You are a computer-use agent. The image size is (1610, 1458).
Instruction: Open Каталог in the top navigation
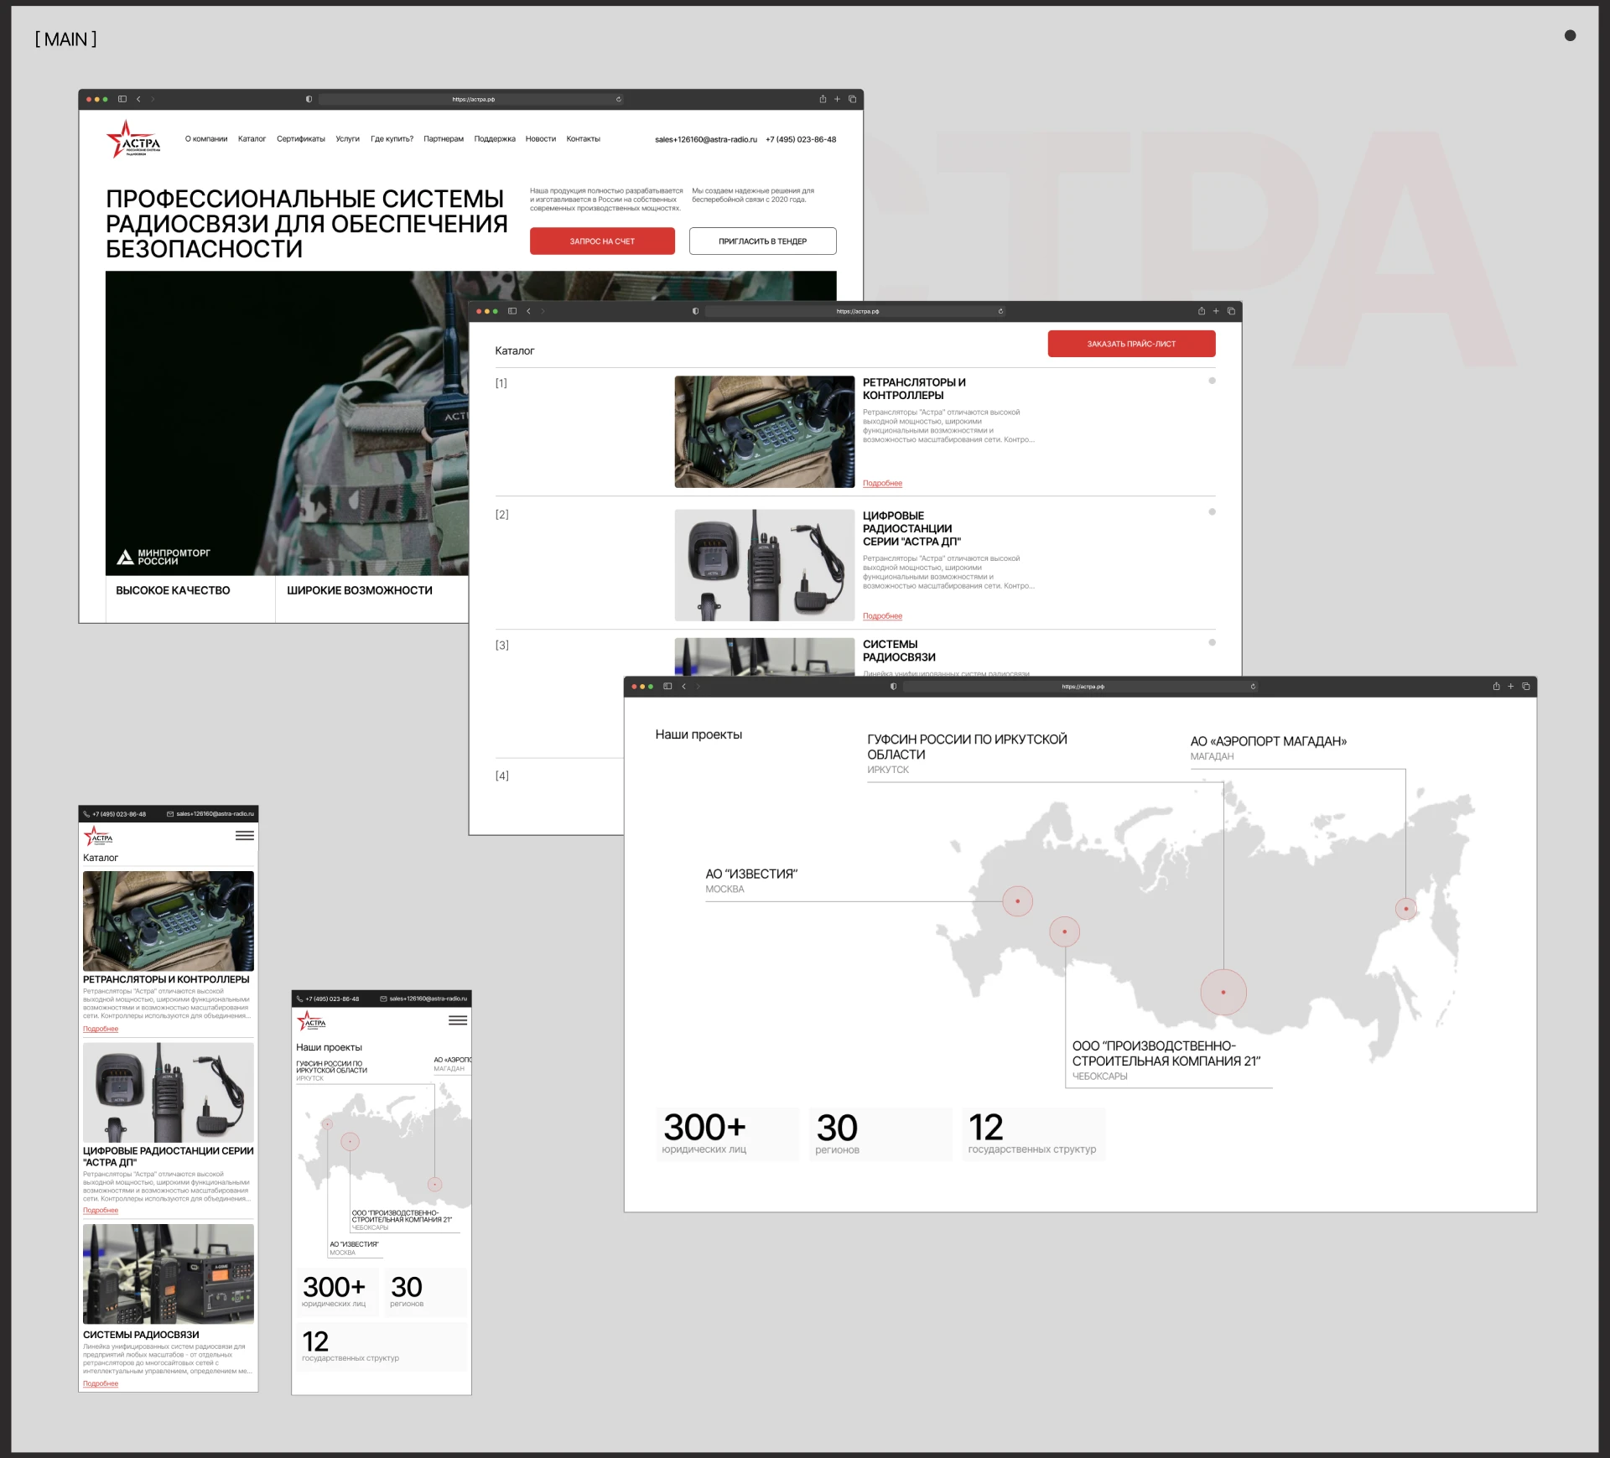(252, 139)
